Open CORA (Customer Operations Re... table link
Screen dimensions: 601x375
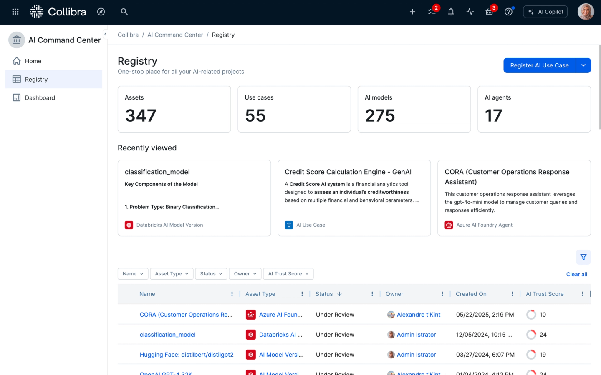coord(186,315)
